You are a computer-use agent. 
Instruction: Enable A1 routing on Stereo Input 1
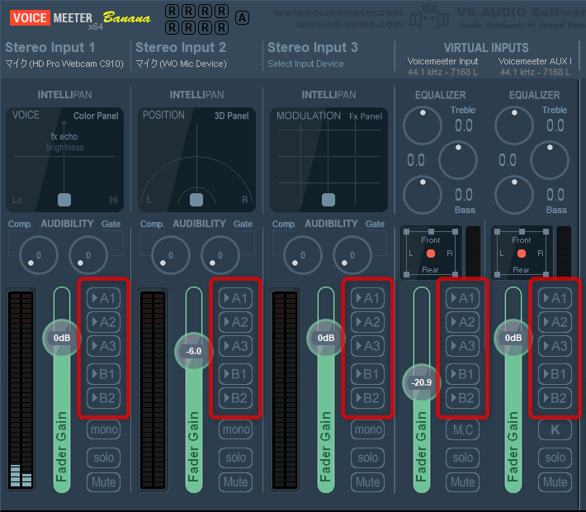tap(103, 298)
